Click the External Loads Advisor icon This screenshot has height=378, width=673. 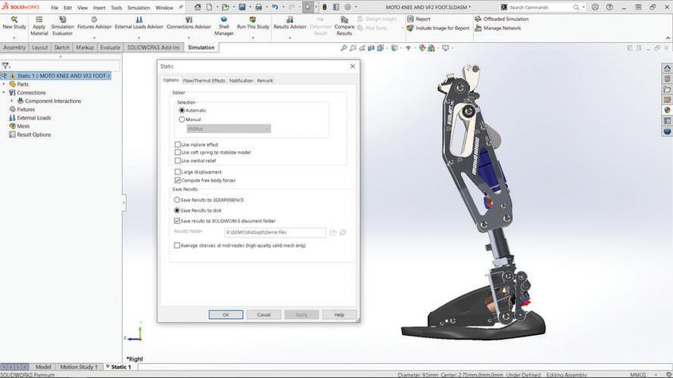(x=139, y=20)
